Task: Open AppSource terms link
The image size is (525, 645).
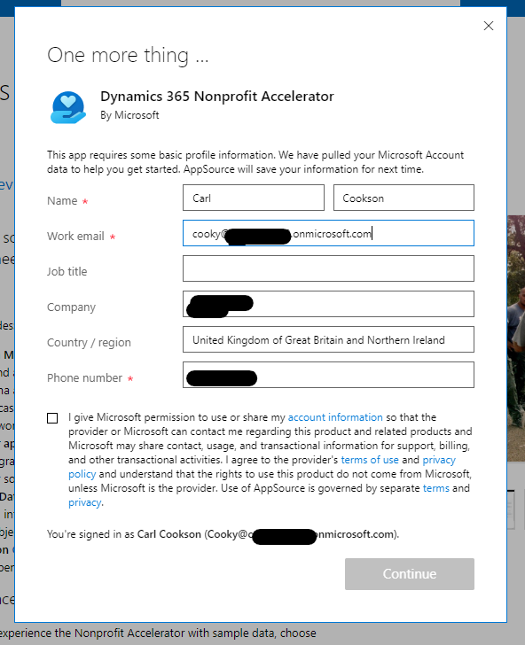Action: (435, 488)
